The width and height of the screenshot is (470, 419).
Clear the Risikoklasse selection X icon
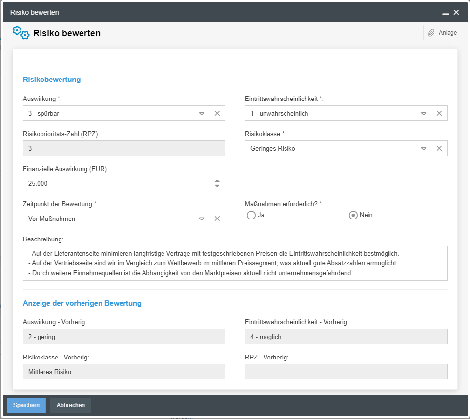point(439,148)
